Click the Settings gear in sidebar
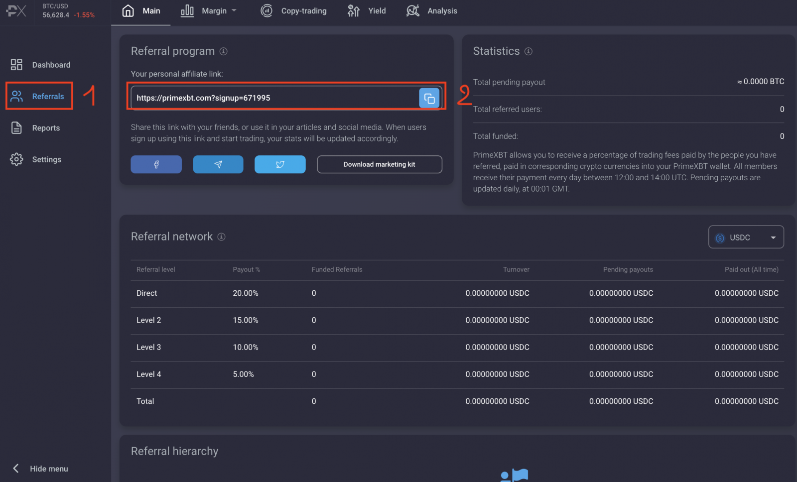 pos(16,159)
